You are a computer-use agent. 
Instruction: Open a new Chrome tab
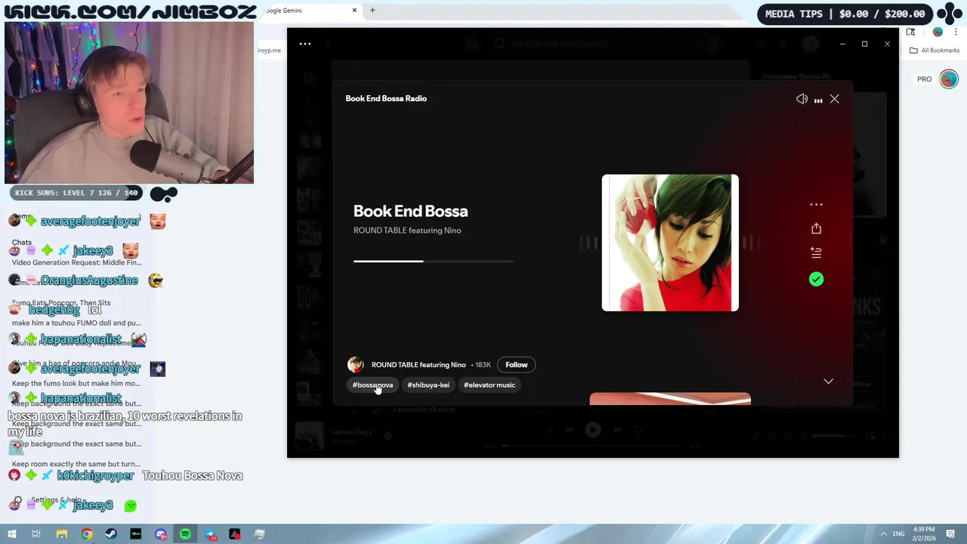pos(372,11)
